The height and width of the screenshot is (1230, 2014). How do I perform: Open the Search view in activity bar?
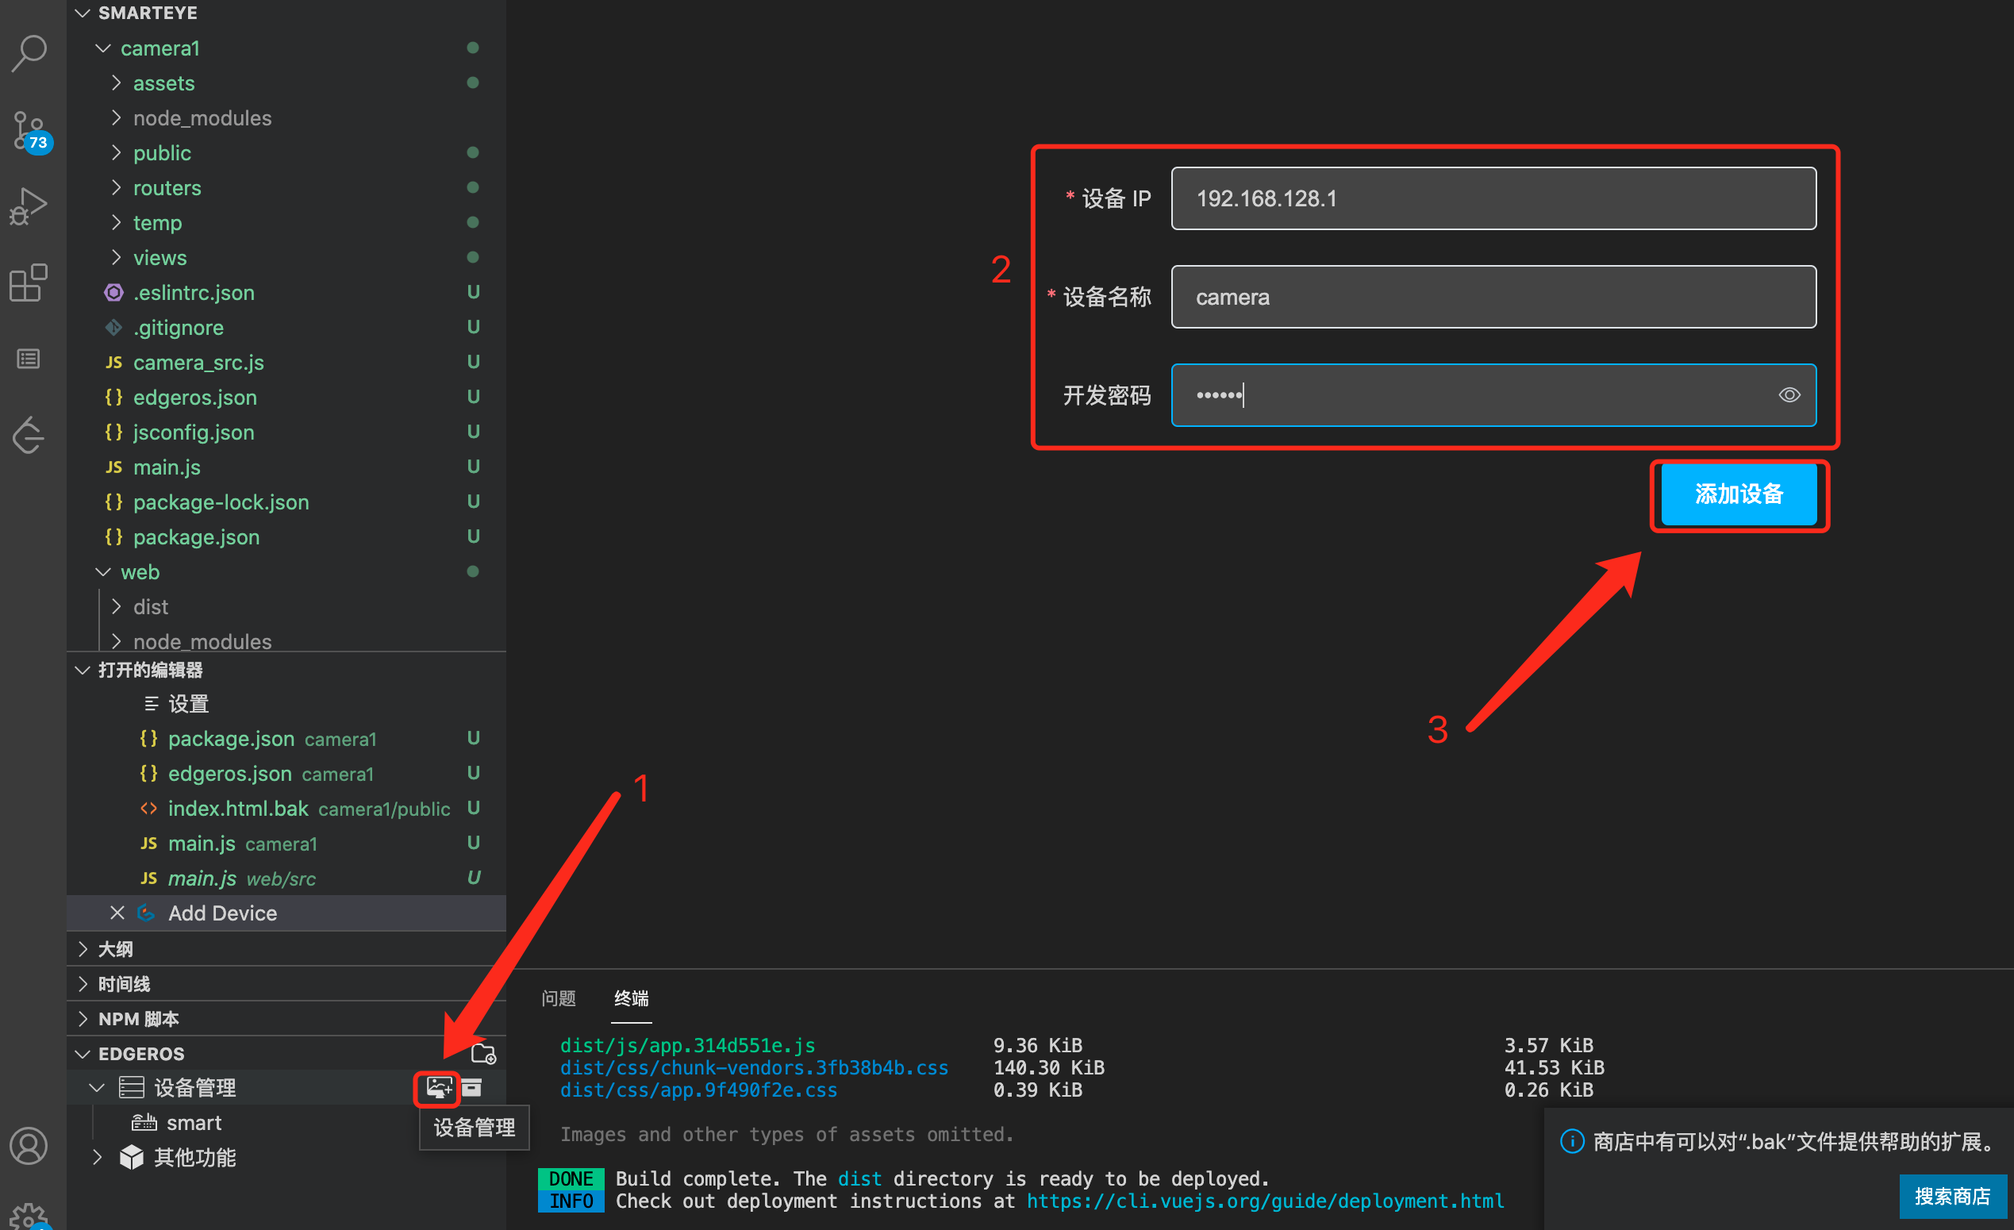pos(29,53)
